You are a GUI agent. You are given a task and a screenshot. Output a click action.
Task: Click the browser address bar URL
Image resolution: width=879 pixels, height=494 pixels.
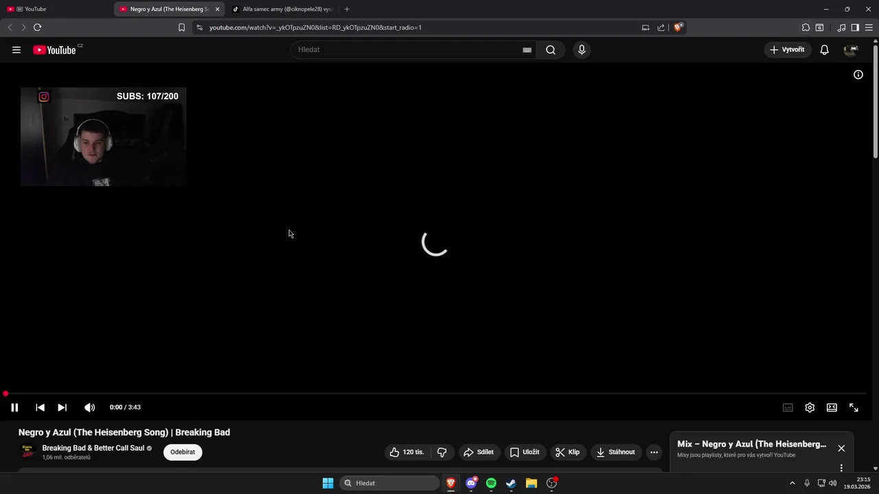[x=315, y=27]
